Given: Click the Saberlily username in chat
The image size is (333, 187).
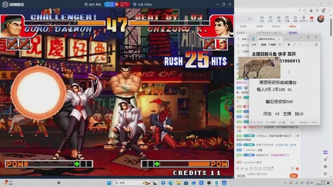Looking at the screenshot, I should (249, 150).
